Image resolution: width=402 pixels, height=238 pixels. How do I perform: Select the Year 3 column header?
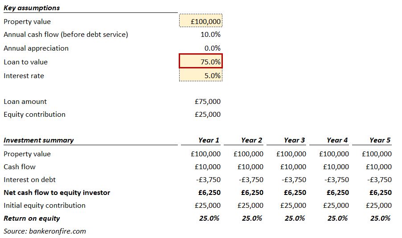pyautogui.click(x=294, y=140)
